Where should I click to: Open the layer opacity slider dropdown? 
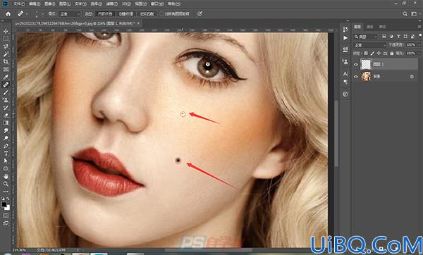tap(419, 45)
